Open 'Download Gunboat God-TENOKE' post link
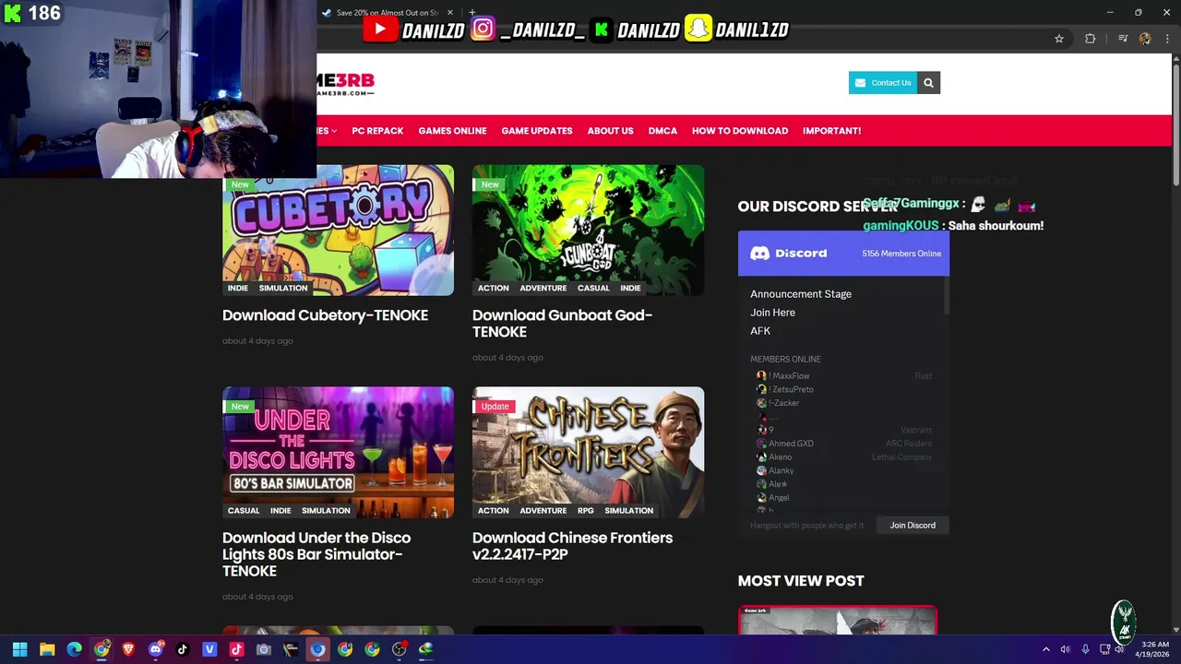The height and width of the screenshot is (664, 1181). (562, 324)
